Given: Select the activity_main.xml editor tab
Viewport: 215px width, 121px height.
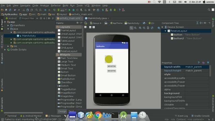Looking at the screenshot, I should click(x=70, y=18).
